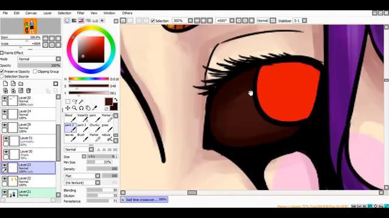Viewport: 389px width, 218px height.
Task: Open the File menu
Action: (x=5, y=13)
